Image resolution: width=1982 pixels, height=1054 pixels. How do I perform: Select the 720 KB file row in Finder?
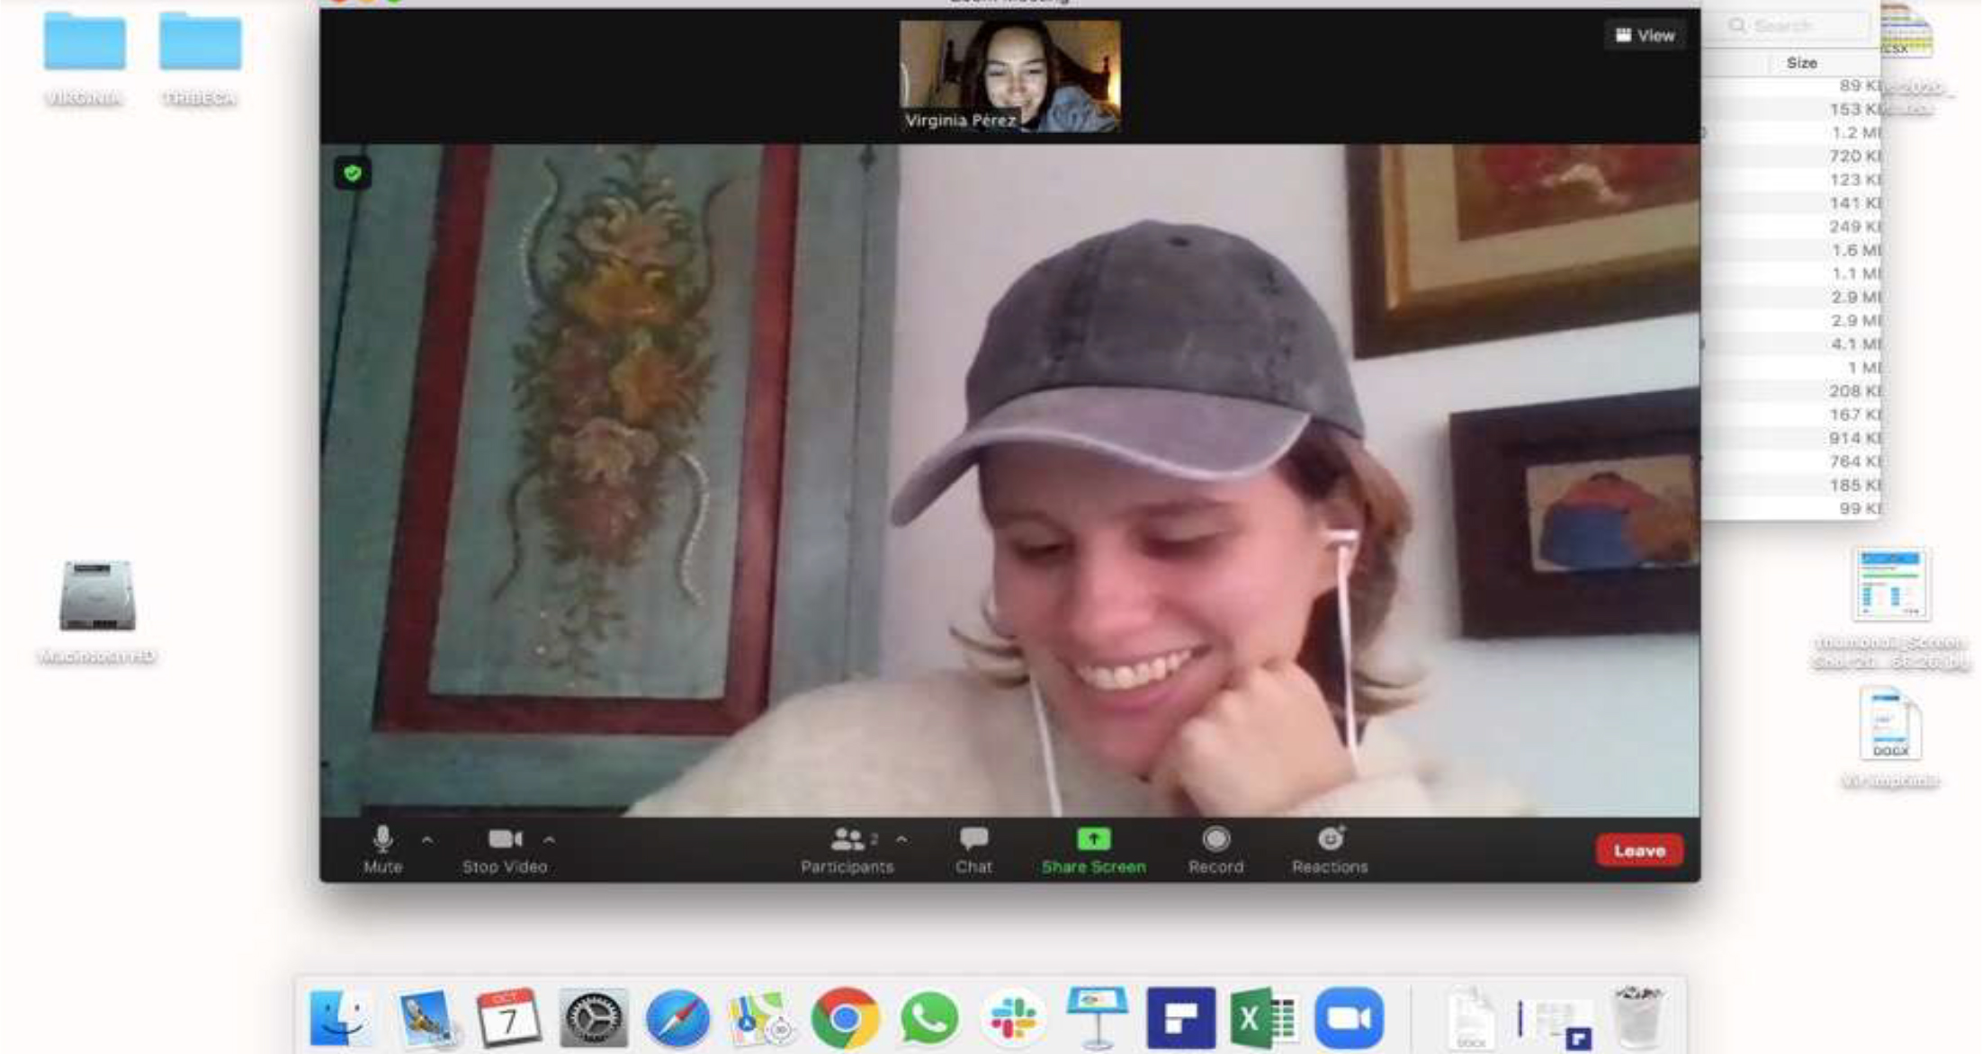point(1790,156)
